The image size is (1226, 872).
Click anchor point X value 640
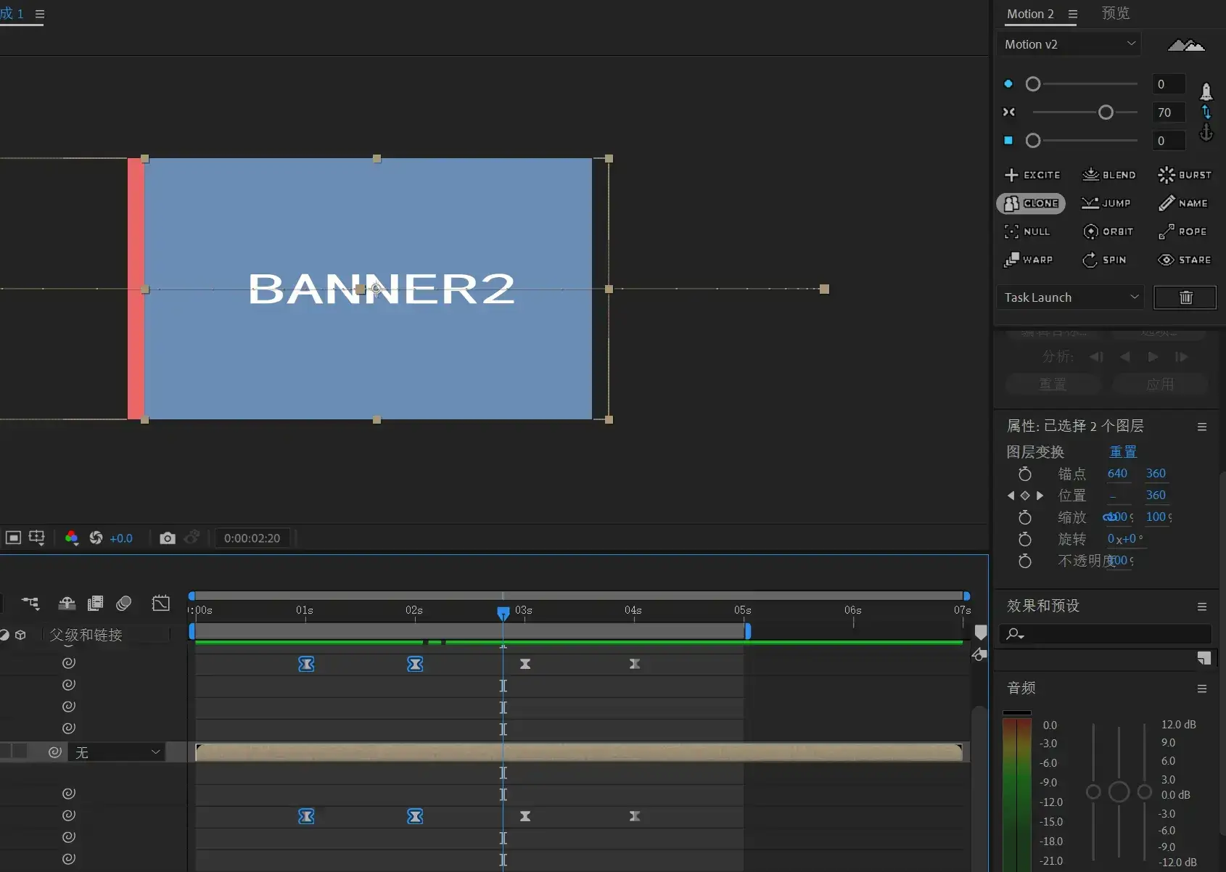1117,473
